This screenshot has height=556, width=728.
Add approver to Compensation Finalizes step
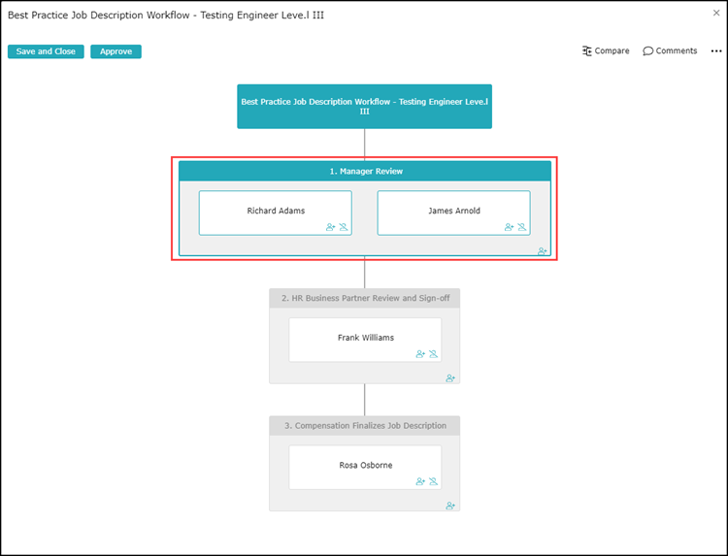[450, 506]
